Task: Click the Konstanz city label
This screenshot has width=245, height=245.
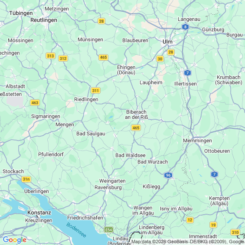Action: (x=39, y=212)
